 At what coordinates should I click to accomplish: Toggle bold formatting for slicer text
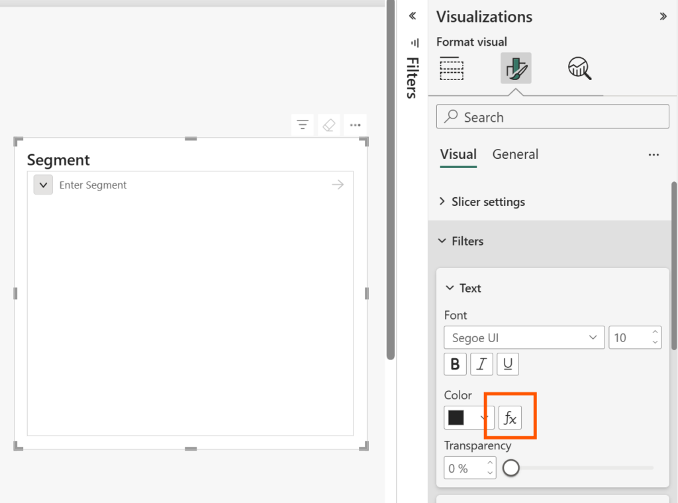455,363
